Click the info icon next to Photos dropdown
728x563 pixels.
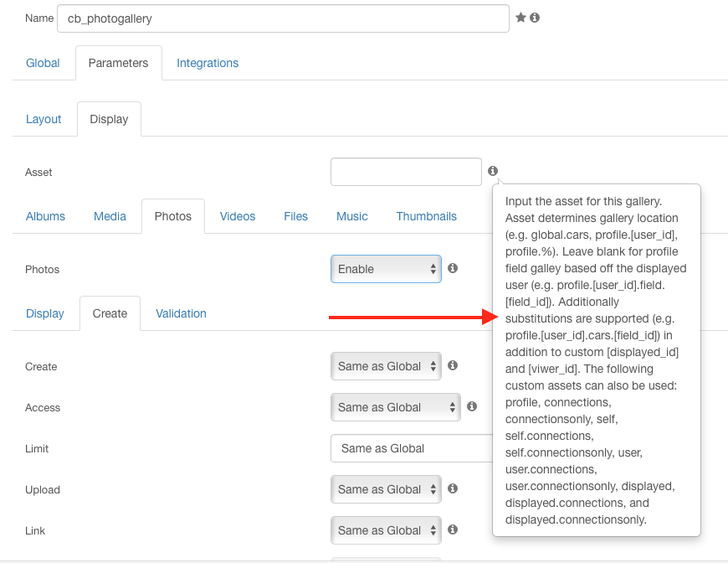453,269
